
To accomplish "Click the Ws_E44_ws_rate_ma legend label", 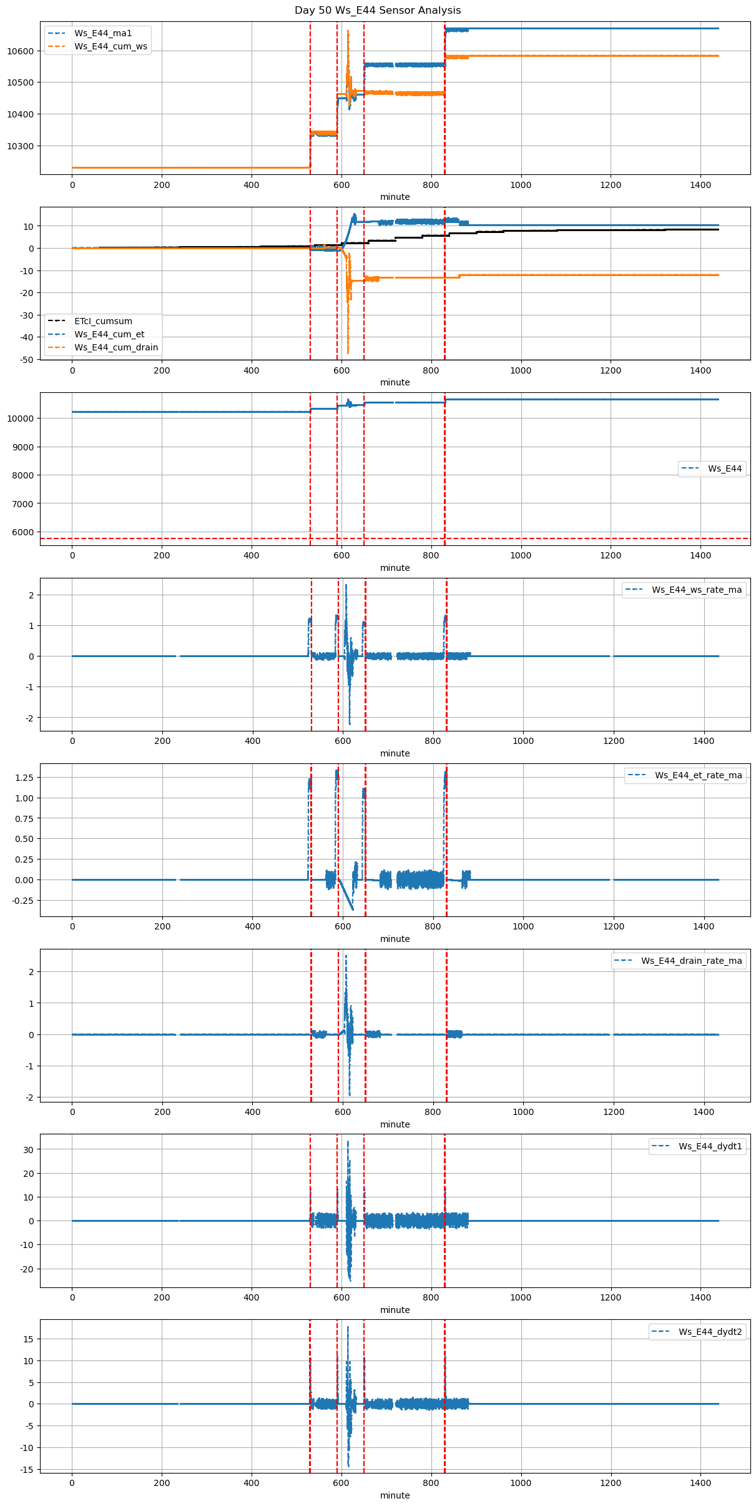I will pyautogui.click(x=697, y=590).
